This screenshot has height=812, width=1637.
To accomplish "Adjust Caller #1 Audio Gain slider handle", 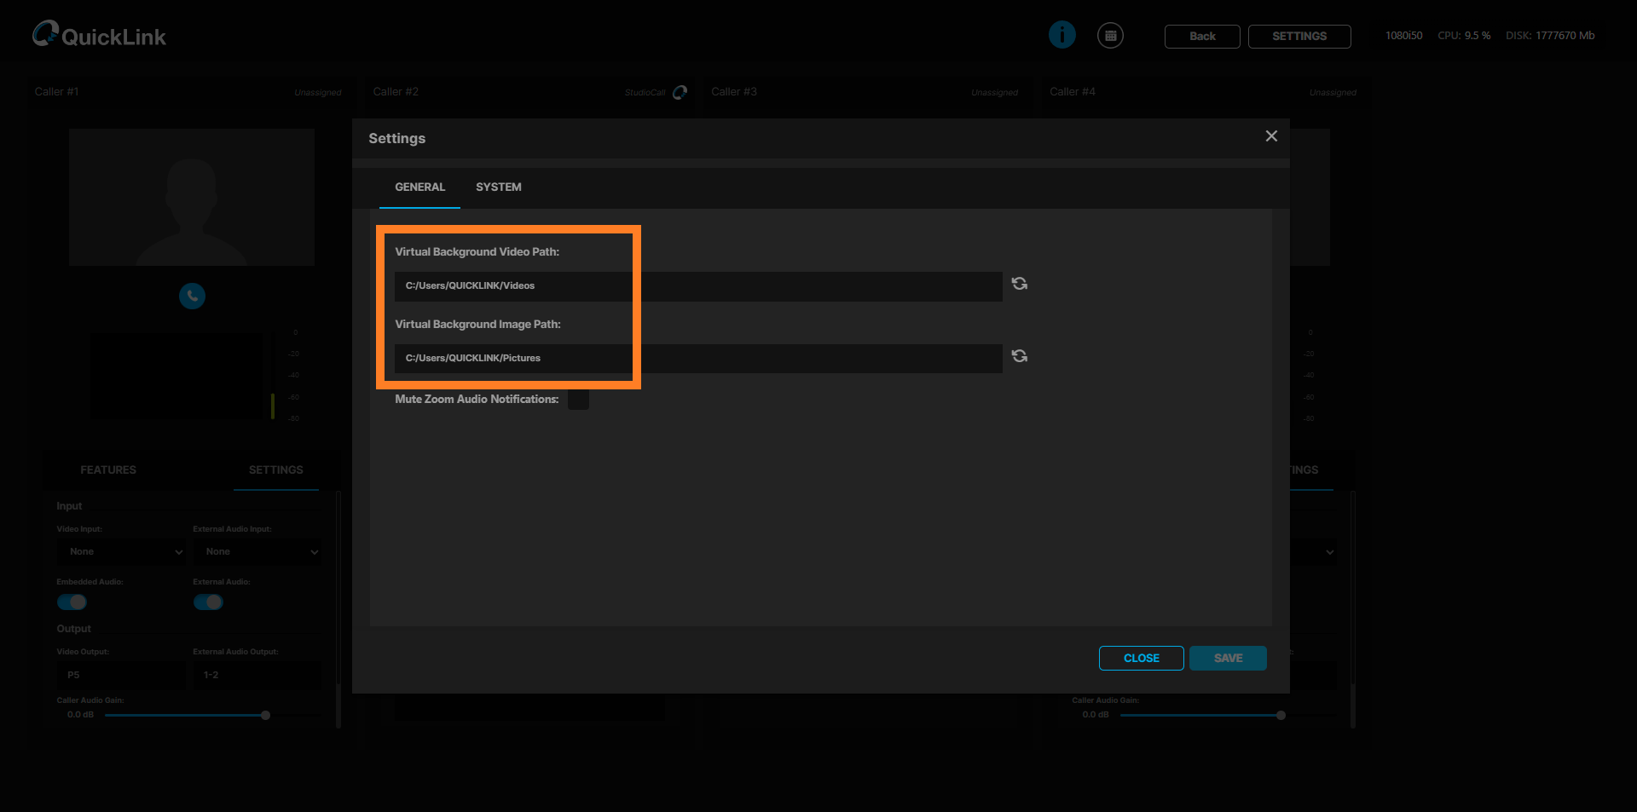I will (265, 716).
